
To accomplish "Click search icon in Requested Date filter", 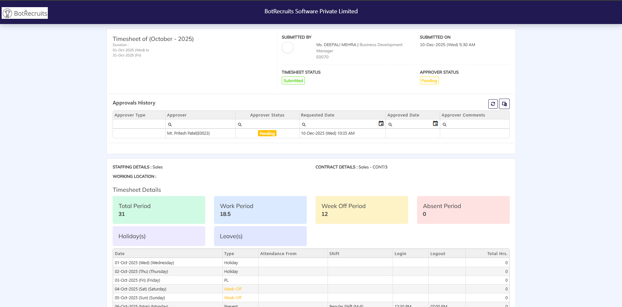I will (304, 125).
